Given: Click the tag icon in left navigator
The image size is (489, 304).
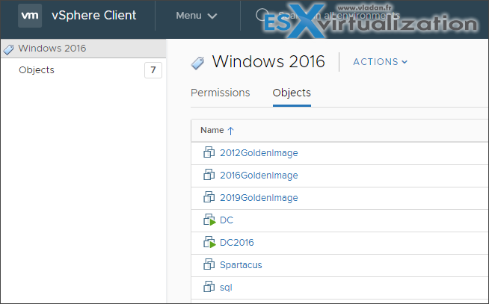Looking at the screenshot, I should (x=8, y=49).
